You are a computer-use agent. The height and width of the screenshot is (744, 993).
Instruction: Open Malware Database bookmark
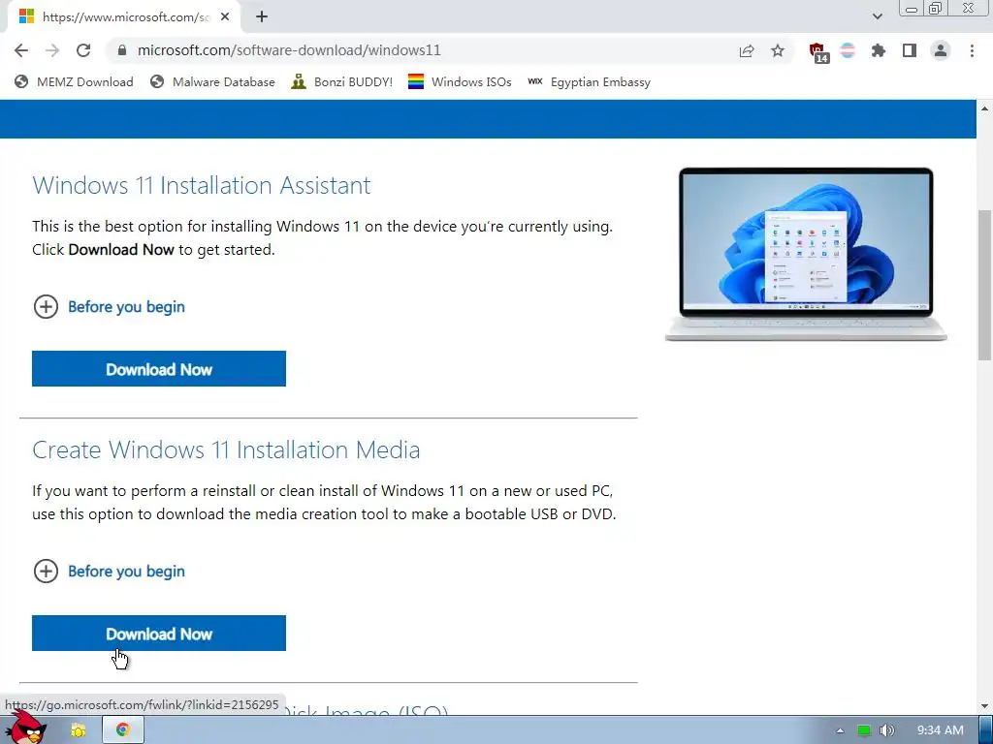click(212, 82)
